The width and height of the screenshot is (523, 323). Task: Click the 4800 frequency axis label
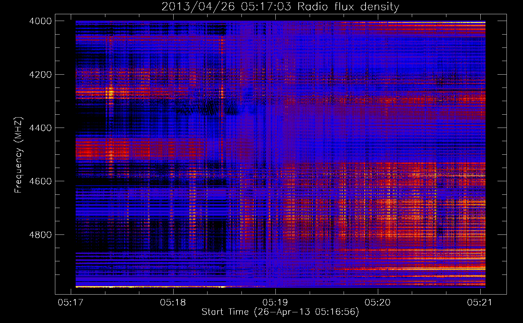coord(40,234)
